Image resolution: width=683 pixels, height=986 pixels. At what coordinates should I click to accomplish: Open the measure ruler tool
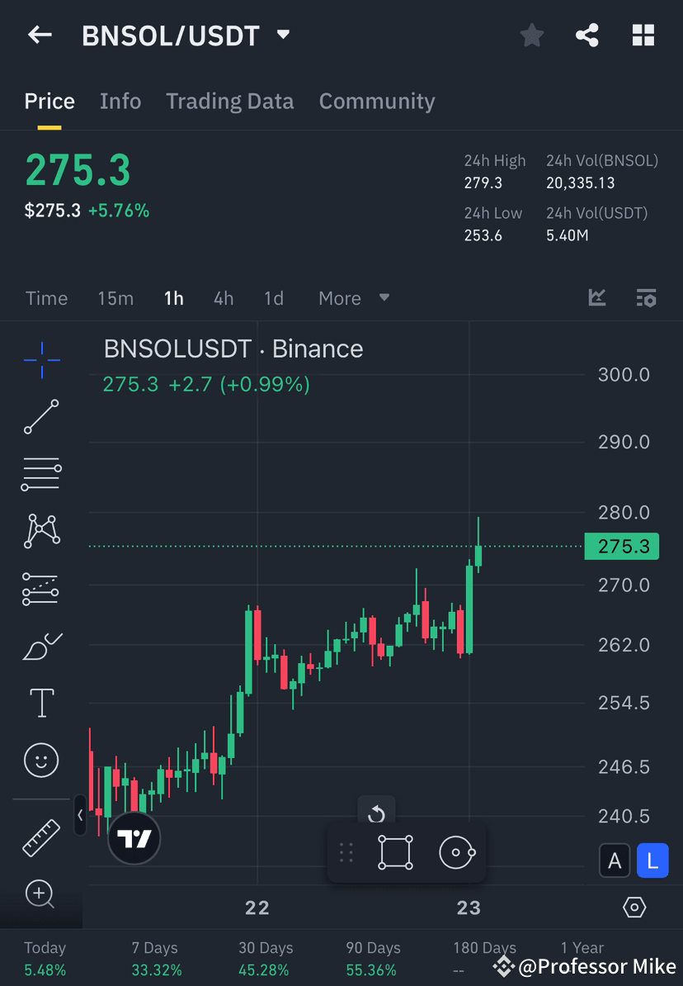[41, 836]
